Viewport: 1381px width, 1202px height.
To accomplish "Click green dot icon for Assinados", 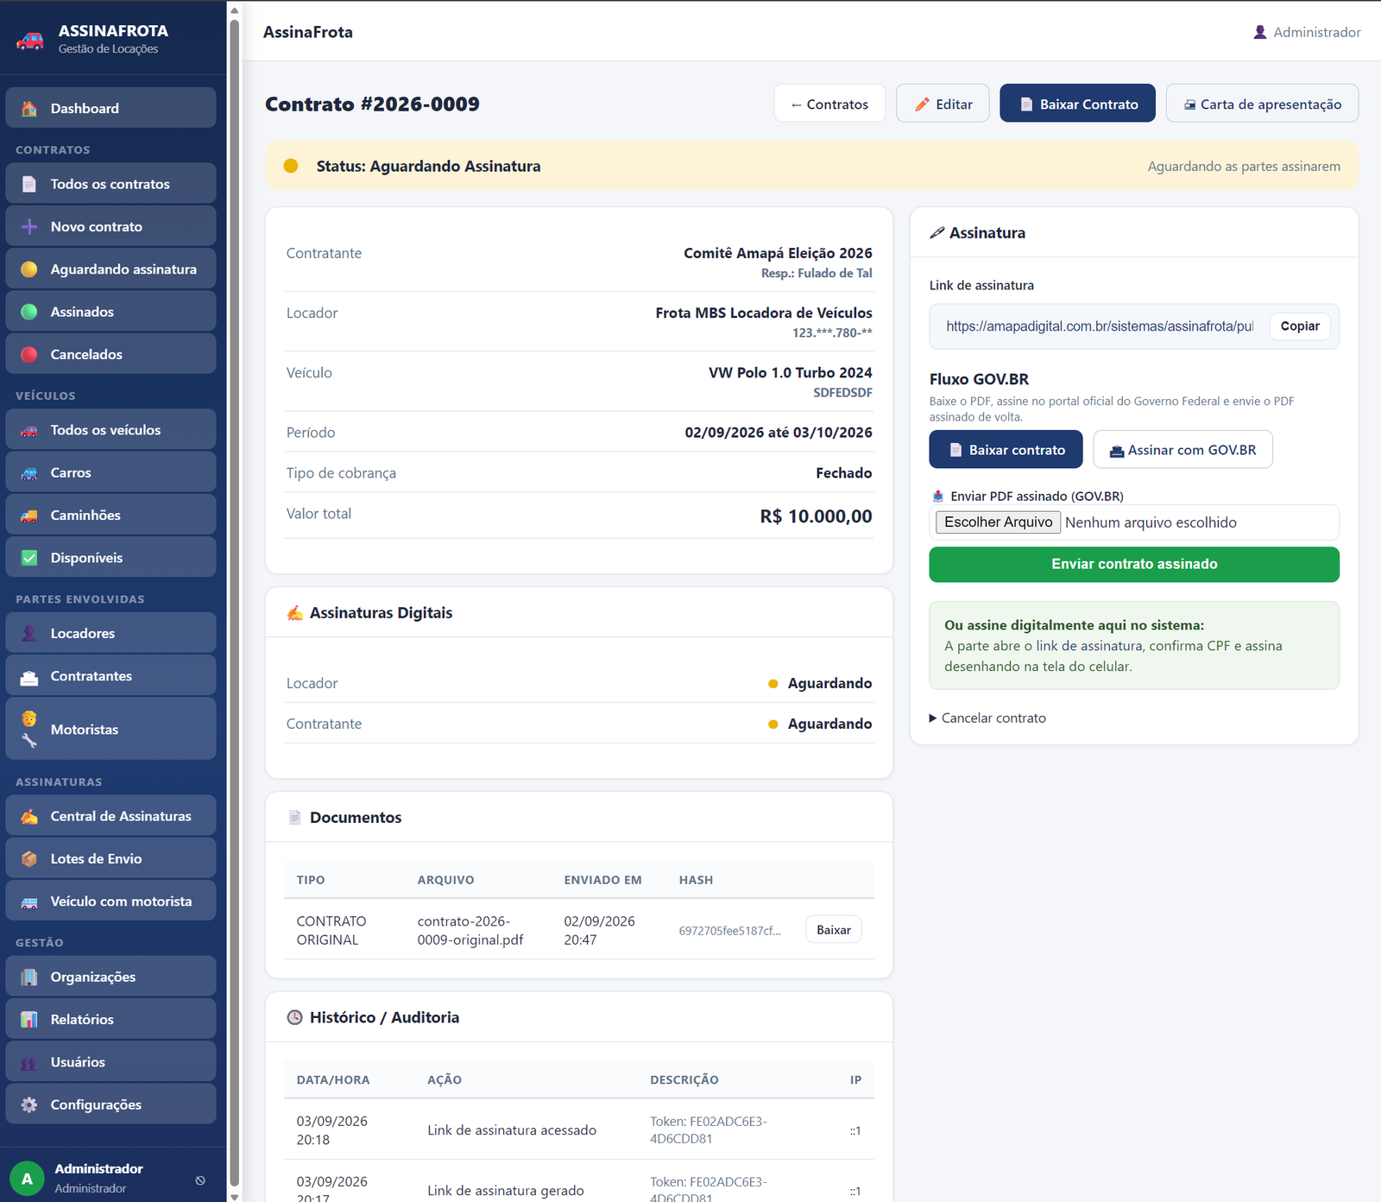I will tap(29, 312).
